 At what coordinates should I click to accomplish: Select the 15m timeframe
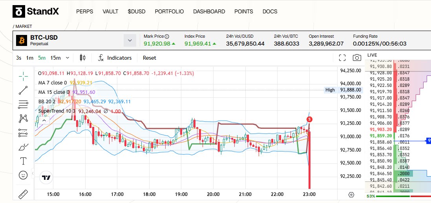pyautogui.click(x=55, y=58)
